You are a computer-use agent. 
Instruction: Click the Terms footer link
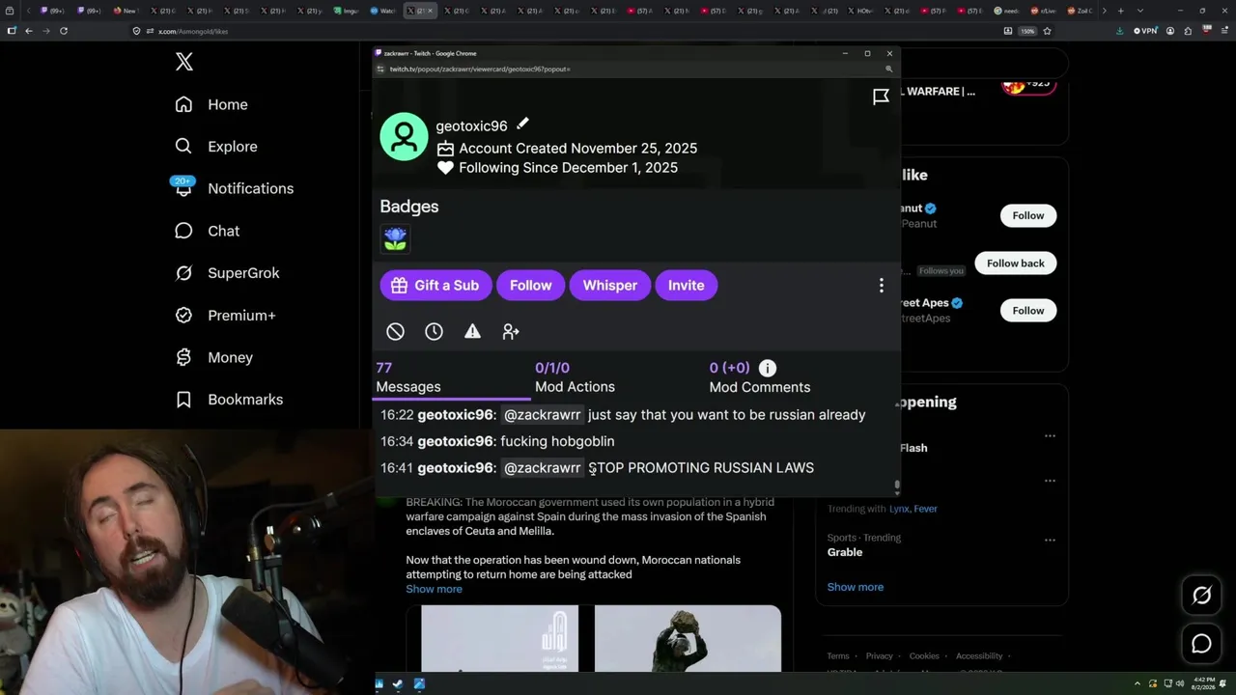click(837, 656)
